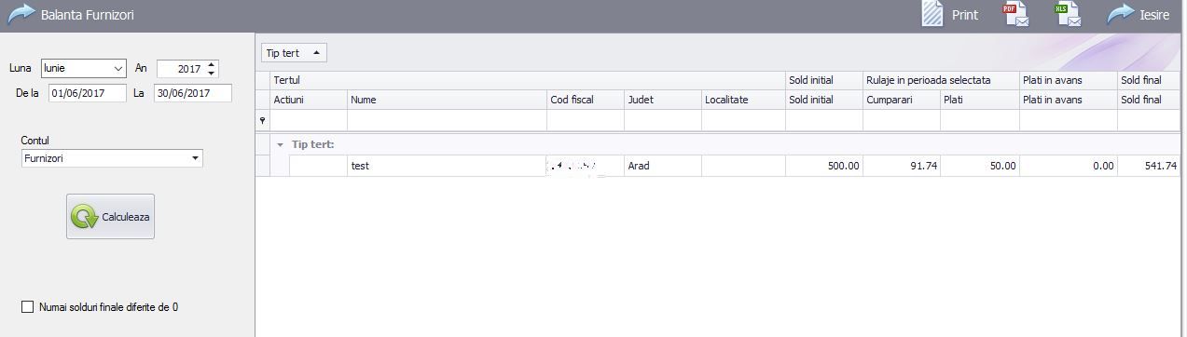Collapse the Tip tert group row

pos(279,144)
